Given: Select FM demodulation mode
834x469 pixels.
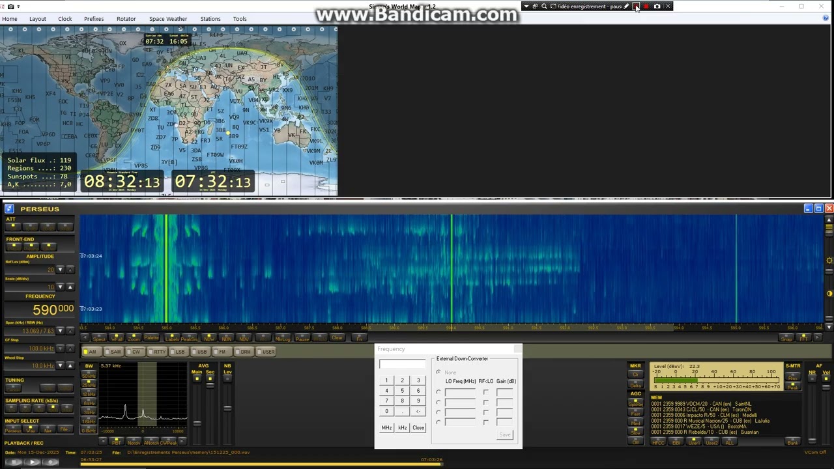Looking at the screenshot, I should point(222,352).
